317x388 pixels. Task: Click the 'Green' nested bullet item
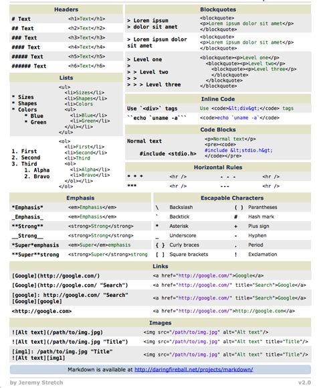coord(35,122)
